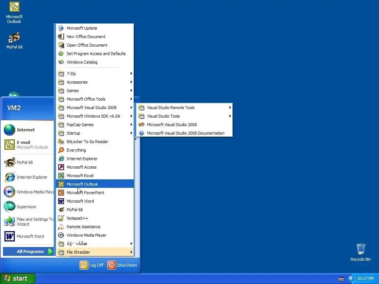
Task: Open Remote Assistance
Action: point(95,227)
